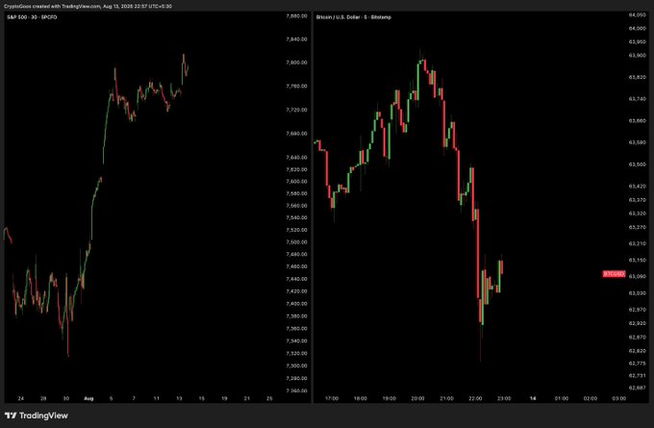654x428 pixels.
Task: Click the TradingView logo at bottom
Action: tap(37, 415)
